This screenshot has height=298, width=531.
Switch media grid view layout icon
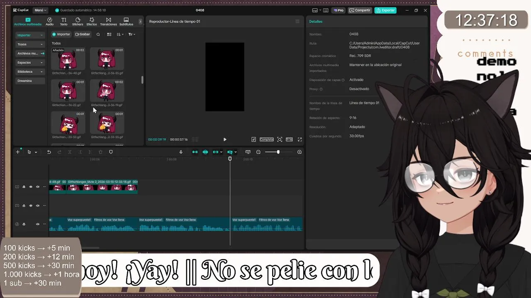click(x=109, y=34)
